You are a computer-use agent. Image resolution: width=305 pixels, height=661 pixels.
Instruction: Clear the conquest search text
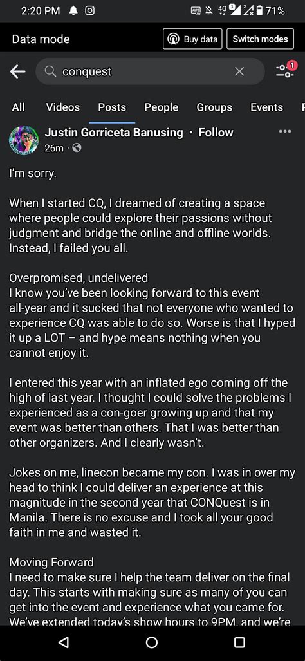click(x=239, y=71)
